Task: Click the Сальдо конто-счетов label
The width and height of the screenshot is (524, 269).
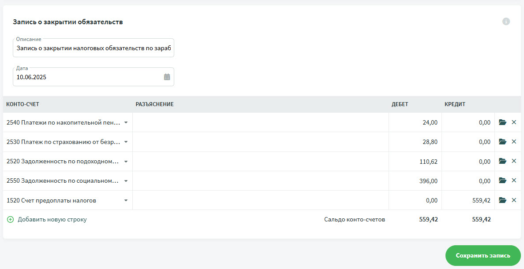Action: [355, 219]
